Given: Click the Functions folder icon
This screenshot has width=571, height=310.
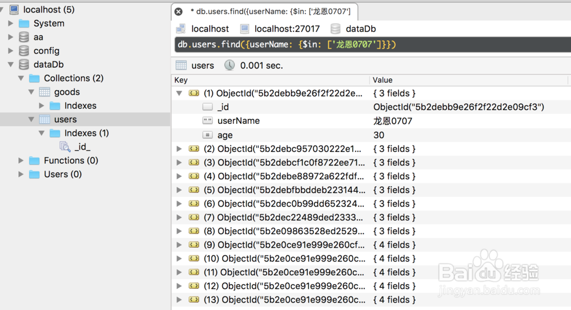Looking at the screenshot, I should click(34, 160).
